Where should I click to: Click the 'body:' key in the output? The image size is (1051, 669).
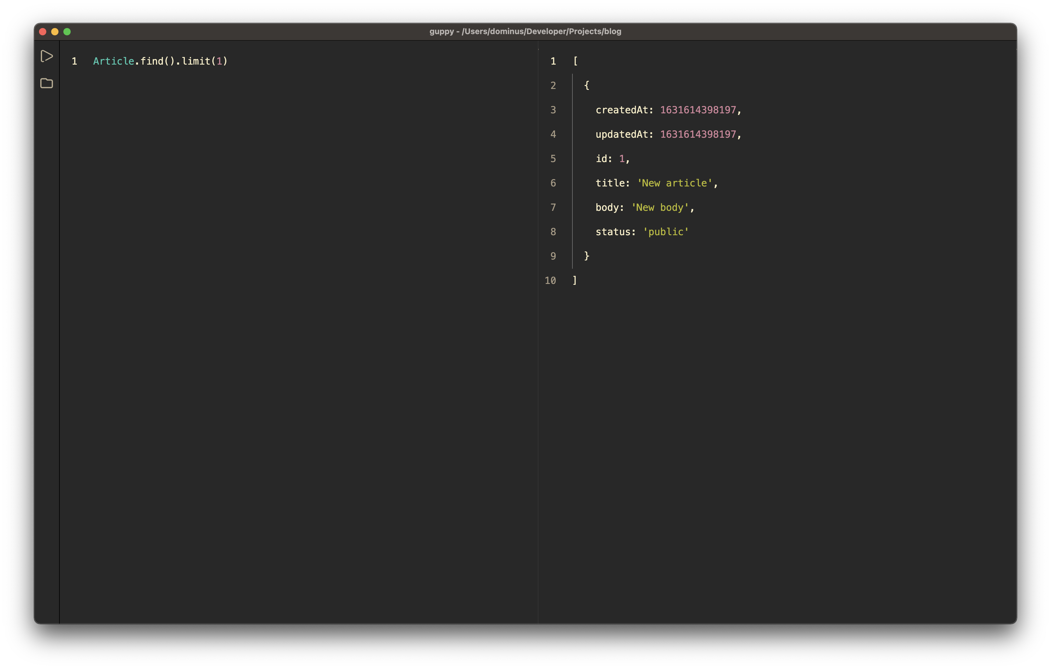coord(610,208)
